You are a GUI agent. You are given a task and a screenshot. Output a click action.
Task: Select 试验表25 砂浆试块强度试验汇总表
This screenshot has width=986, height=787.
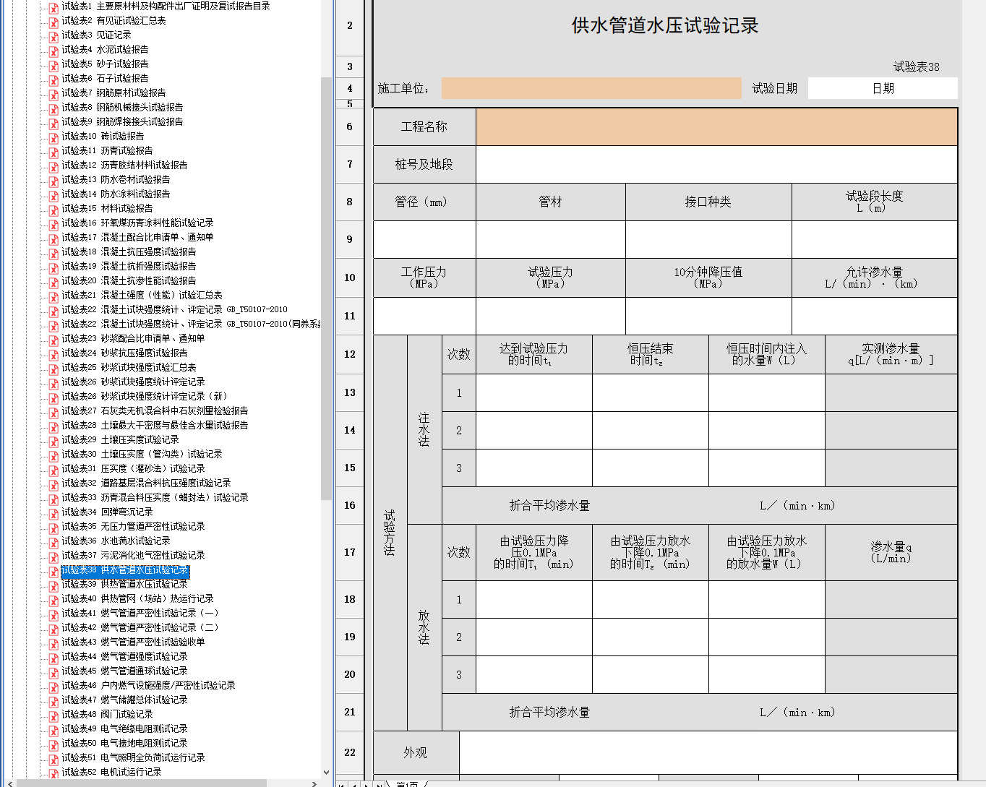[x=129, y=367]
